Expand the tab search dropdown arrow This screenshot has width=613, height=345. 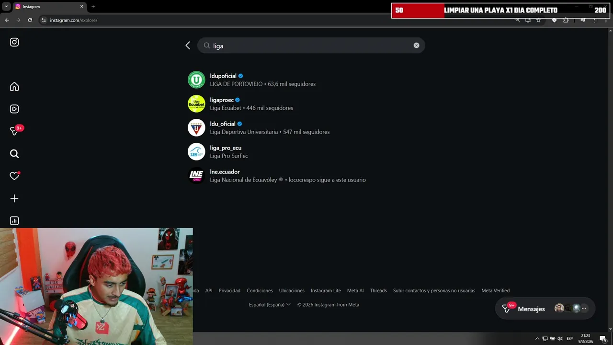point(6,7)
